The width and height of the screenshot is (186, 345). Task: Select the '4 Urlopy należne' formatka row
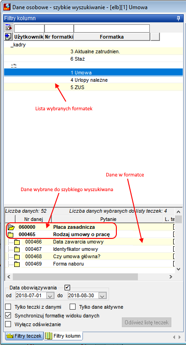[93, 80]
